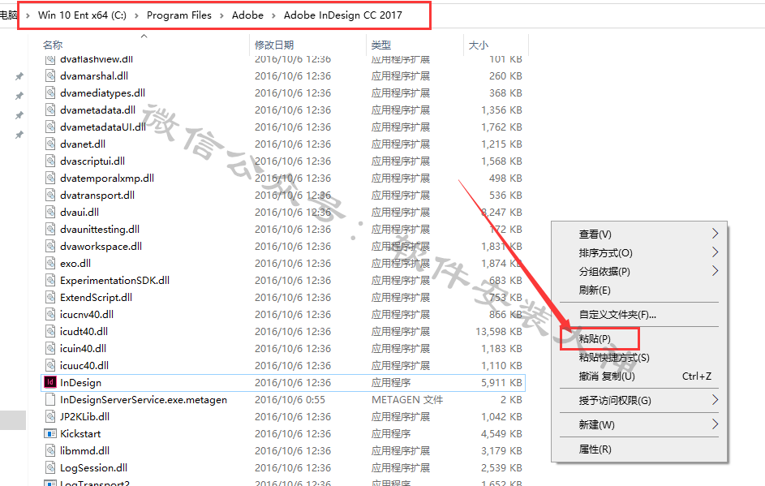This screenshot has width=765, height=486.
Task: Select 粘贴(P) from the context menu
Action: tap(595, 338)
